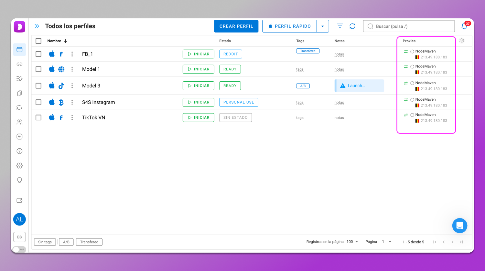Open the live chat support bubble

(459, 226)
